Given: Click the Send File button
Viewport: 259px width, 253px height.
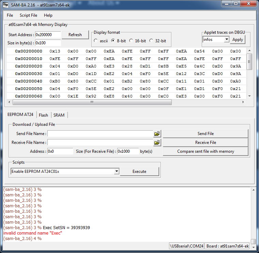Looking at the screenshot, I should 205,134.
